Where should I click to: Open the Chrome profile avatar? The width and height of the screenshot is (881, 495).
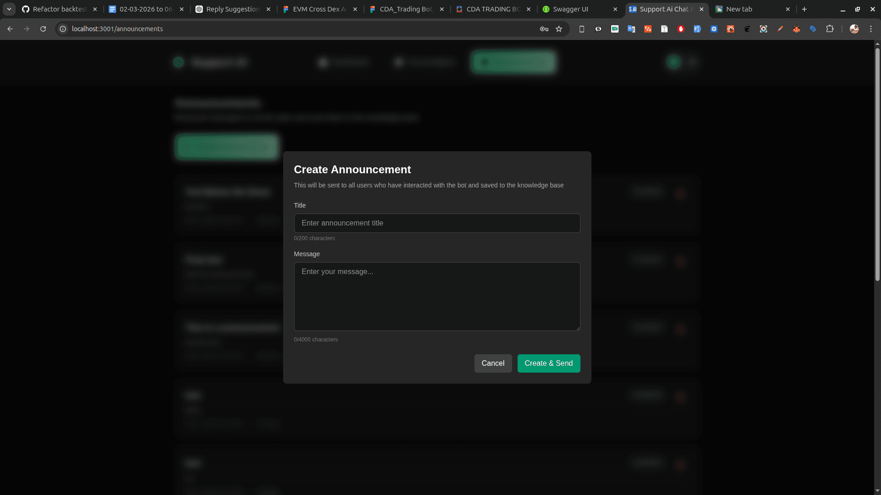click(854, 29)
